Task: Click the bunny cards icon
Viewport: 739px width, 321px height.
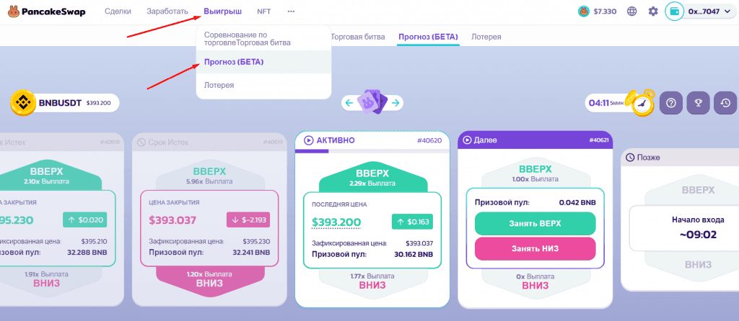Action: point(372,101)
